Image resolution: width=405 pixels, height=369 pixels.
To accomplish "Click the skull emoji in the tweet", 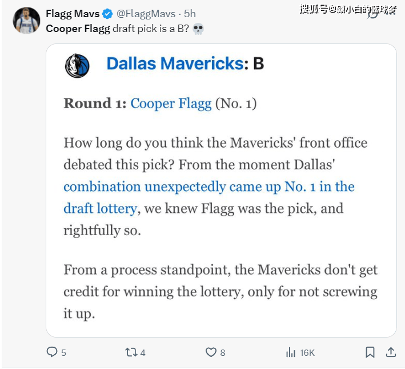I will click(x=198, y=29).
